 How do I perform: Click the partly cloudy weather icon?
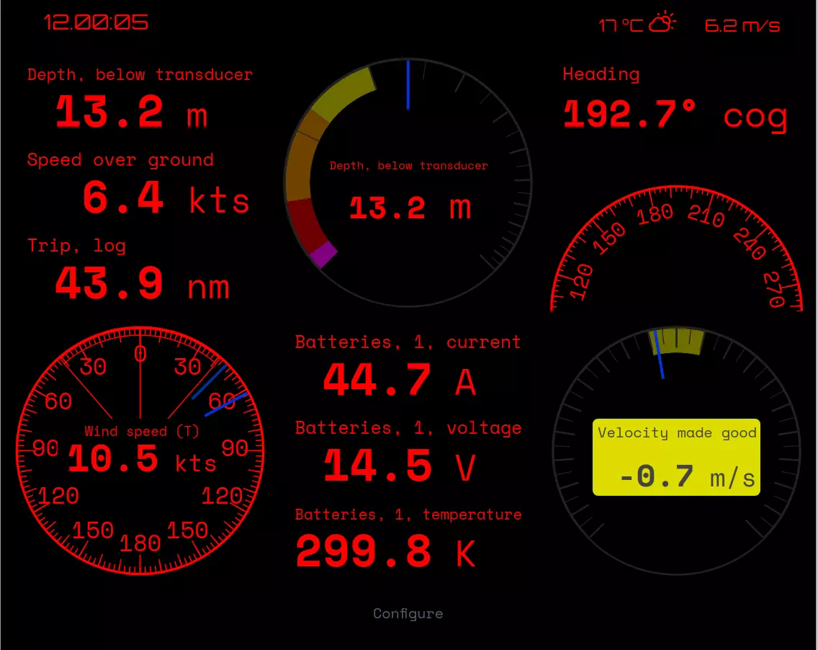pos(662,23)
